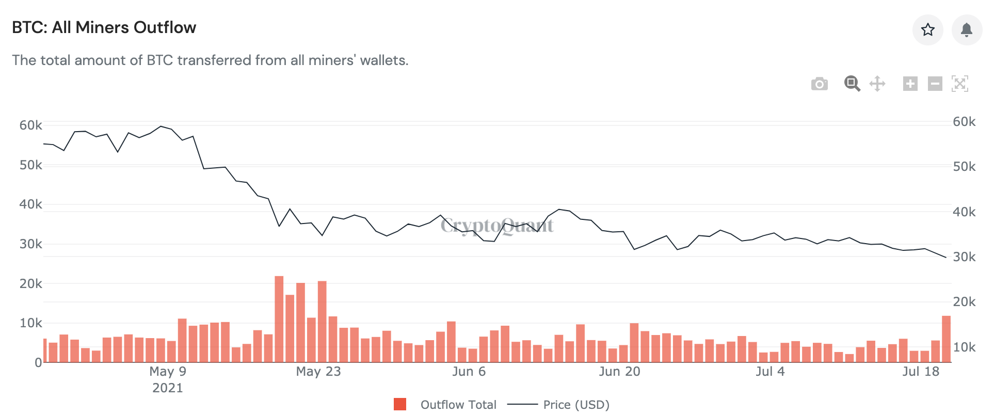The width and height of the screenshot is (994, 415).
Task: Toggle the Price (USD) legend entry
Action: click(x=576, y=405)
